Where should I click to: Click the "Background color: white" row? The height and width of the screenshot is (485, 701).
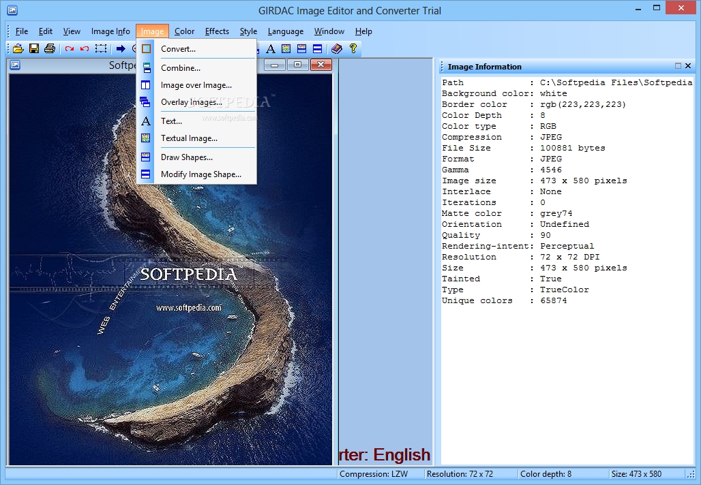coord(505,93)
